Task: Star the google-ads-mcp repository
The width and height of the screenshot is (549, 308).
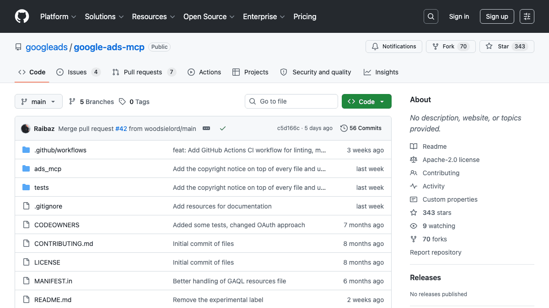Action: point(506,46)
